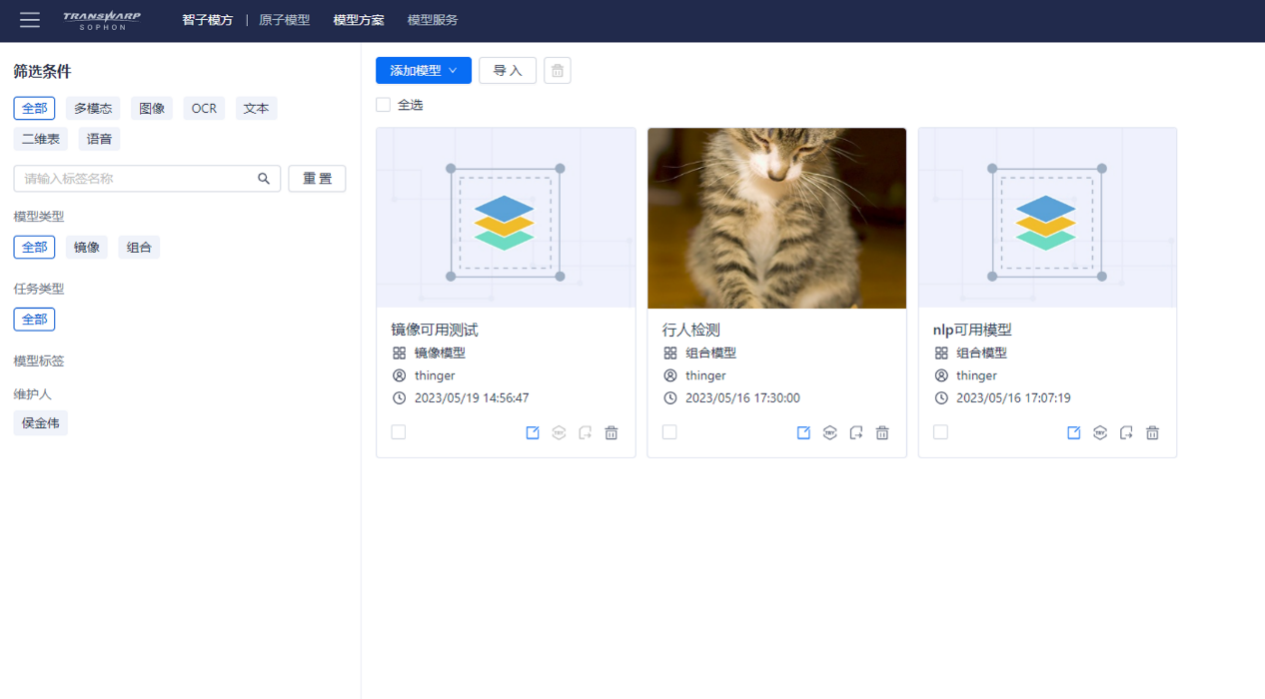Open the cat thumbnail of 行人检测
Viewport: 1265px width, 699px height.
[x=776, y=218]
